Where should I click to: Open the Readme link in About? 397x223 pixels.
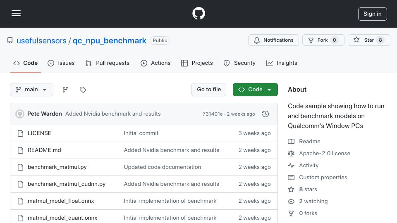coord(310,141)
